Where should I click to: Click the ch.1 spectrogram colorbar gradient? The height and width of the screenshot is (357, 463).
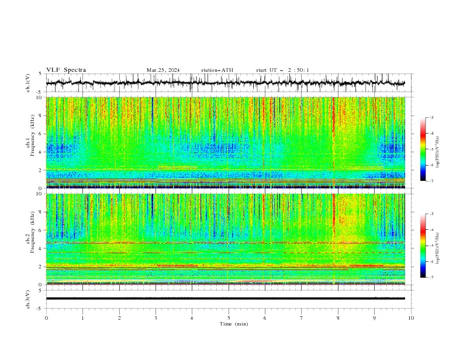tap(423, 149)
